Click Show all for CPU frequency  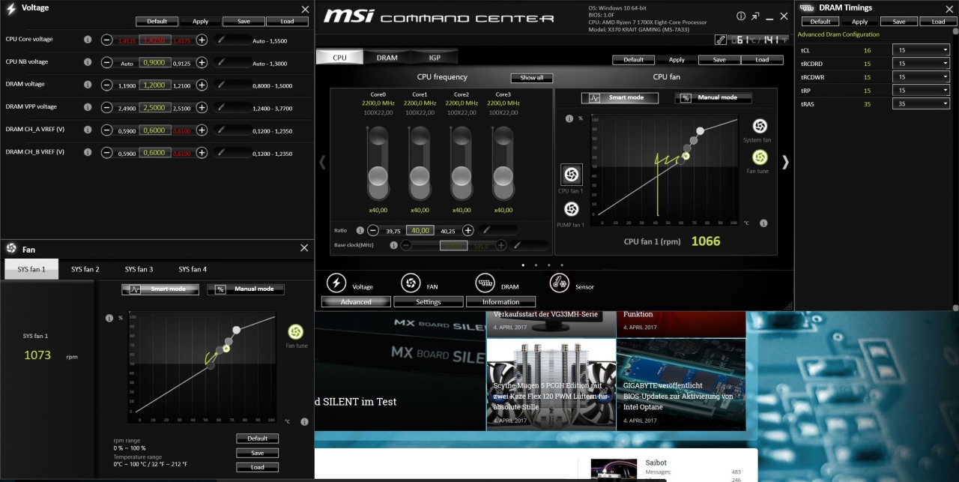click(x=531, y=78)
